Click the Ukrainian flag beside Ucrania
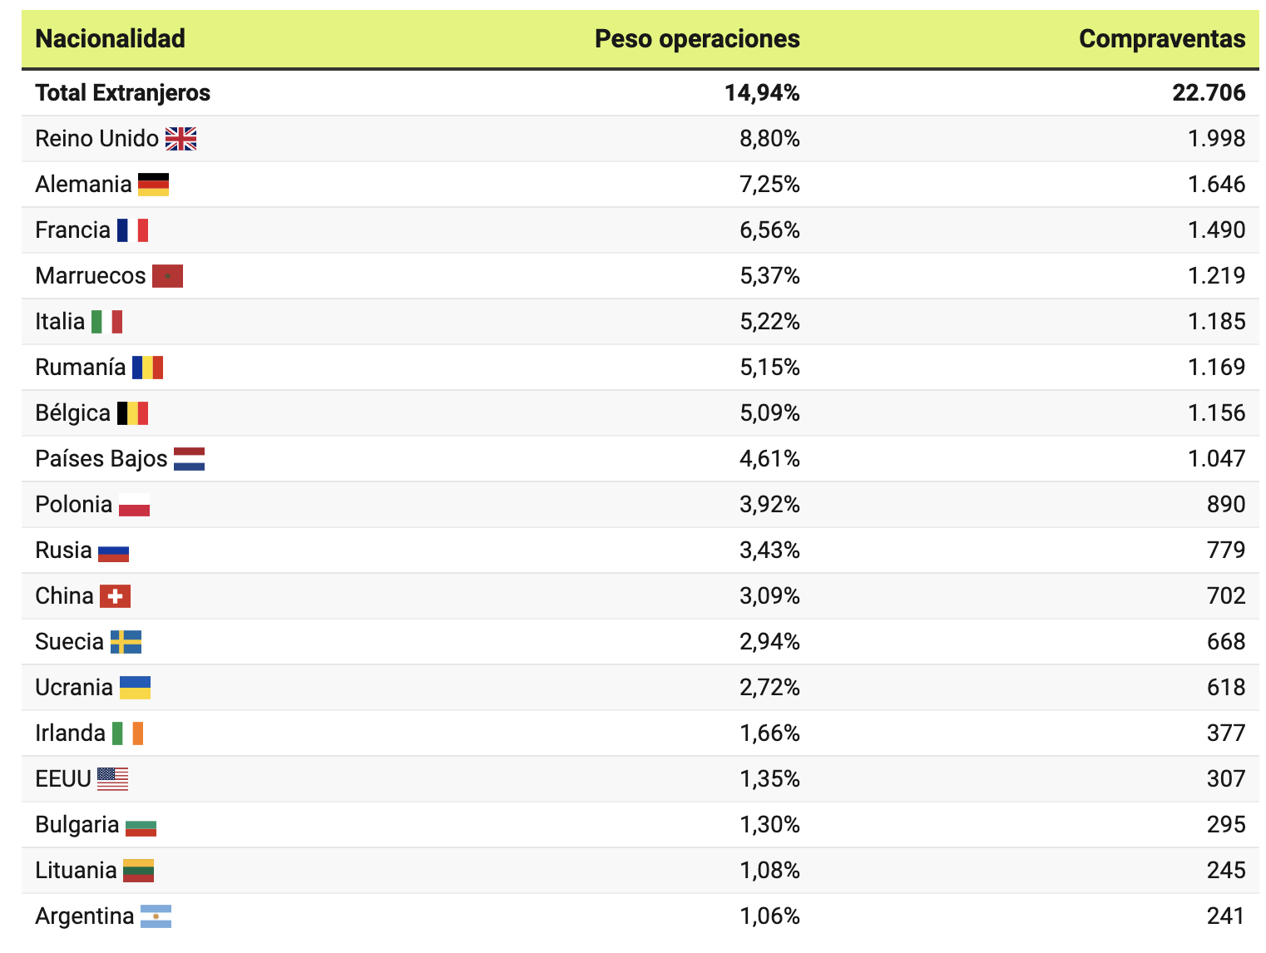 click(135, 688)
